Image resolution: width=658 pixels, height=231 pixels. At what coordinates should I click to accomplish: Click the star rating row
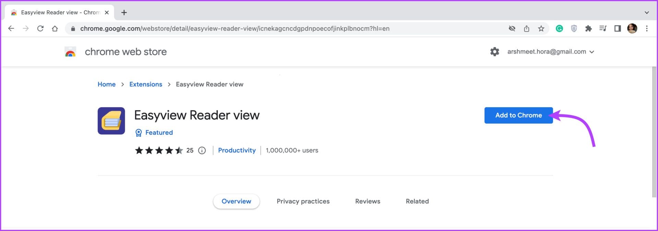click(x=159, y=150)
